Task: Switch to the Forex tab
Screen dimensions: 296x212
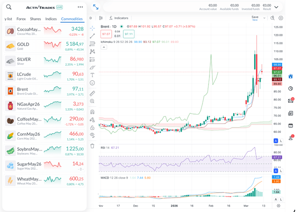Action: point(21,19)
